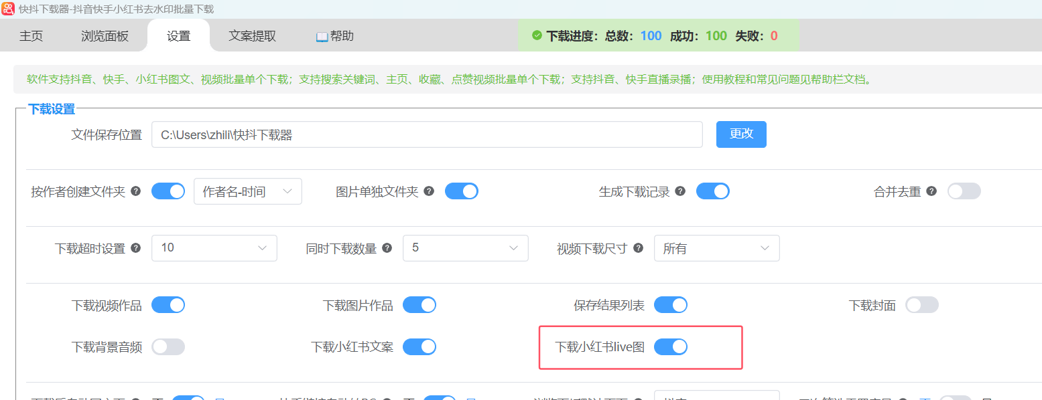1042x400 pixels.
Task: Click the green success check icon by 下载进度
Action: pyautogui.click(x=537, y=35)
